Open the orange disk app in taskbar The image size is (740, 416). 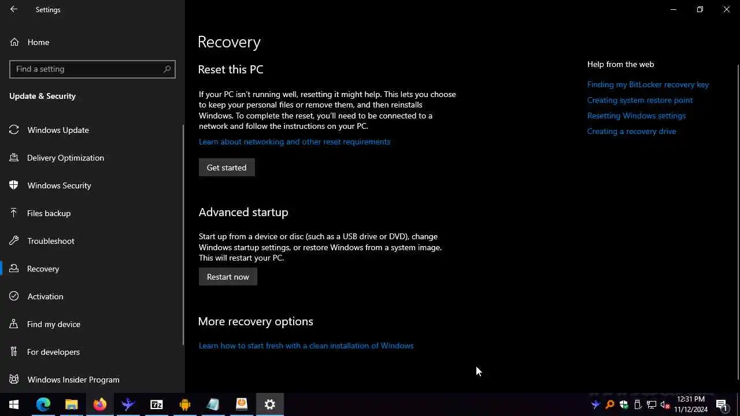[x=241, y=404]
